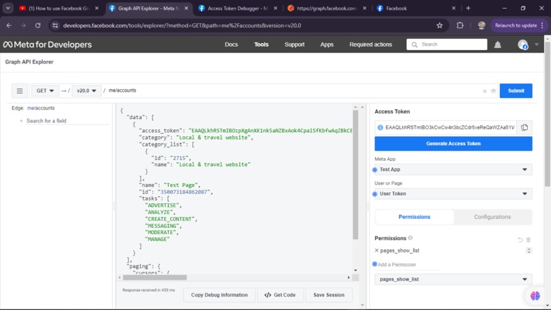Star the current query as favorite
This screenshot has height=310, width=551.
coord(494,91)
